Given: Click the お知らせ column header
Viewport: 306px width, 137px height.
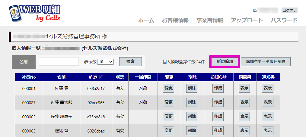Looking at the screenshot, I should [x=219, y=77].
